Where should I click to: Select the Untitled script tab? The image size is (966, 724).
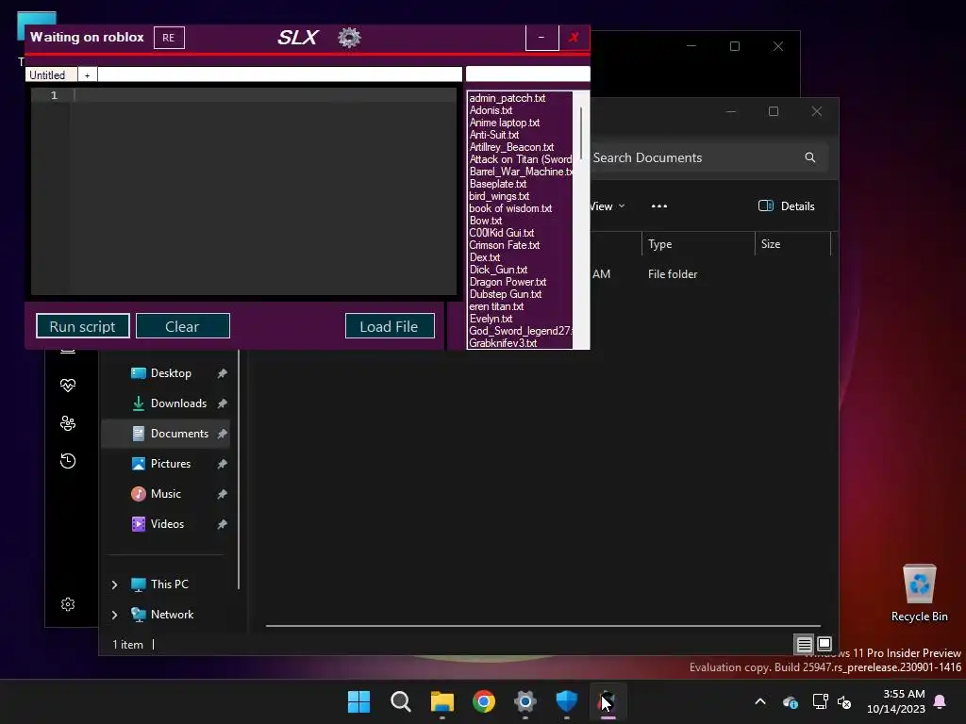[x=51, y=74]
